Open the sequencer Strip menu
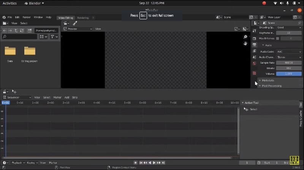 click(74, 97)
